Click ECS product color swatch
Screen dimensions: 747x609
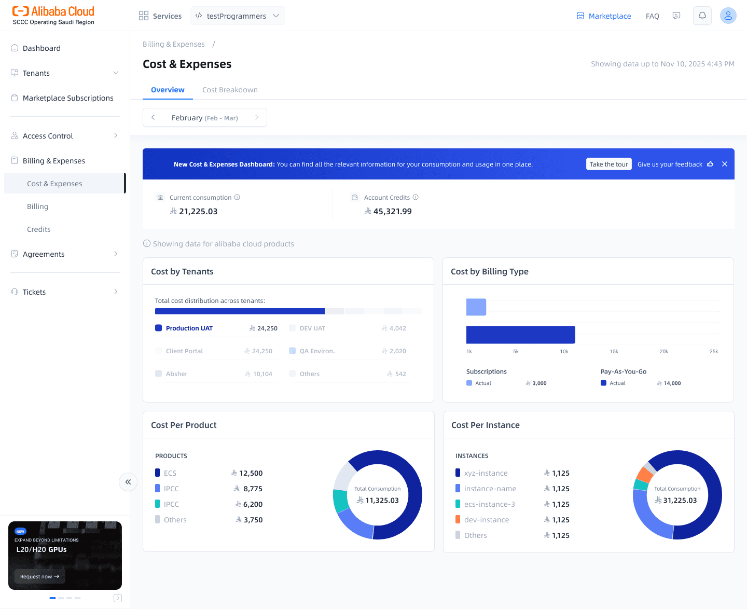click(x=157, y=473)
